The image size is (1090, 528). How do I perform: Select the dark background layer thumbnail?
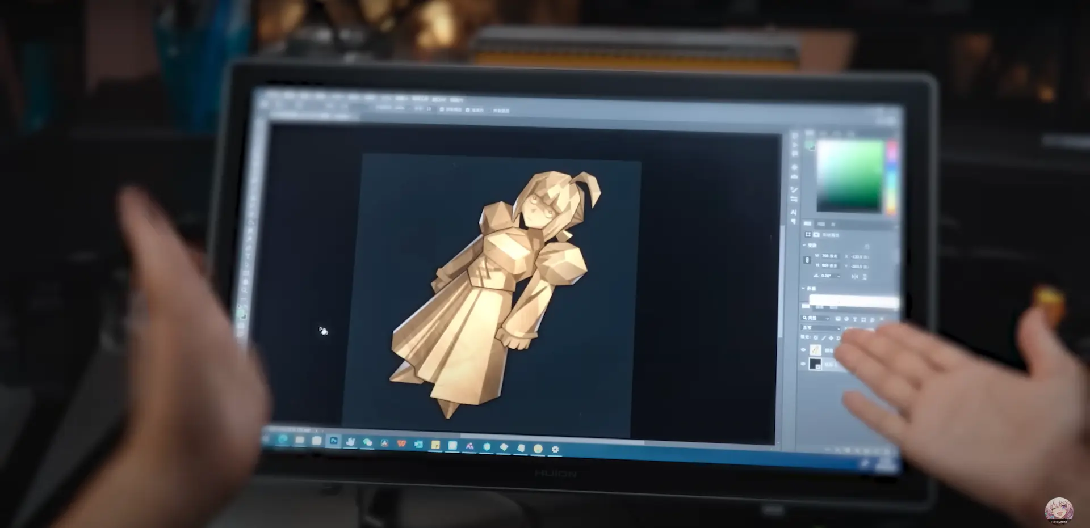815,364
